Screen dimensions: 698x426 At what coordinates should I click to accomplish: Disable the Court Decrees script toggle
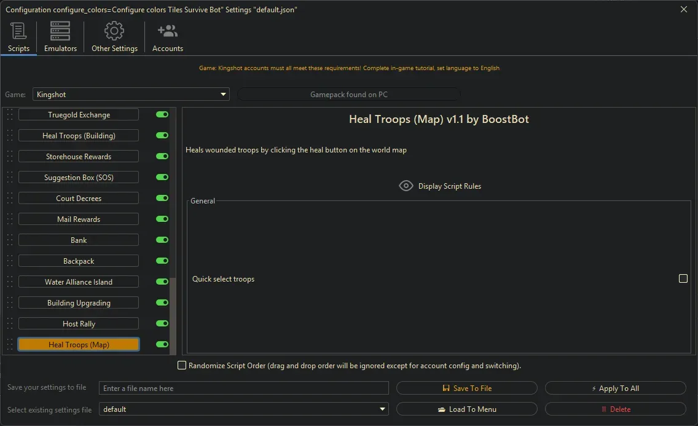[x=162, y=198]
